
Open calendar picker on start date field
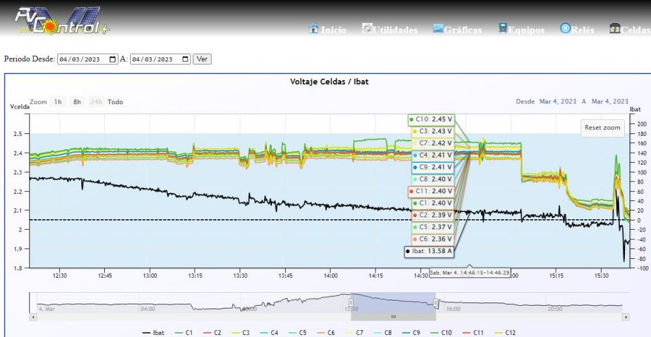click(x=113, y=59)
